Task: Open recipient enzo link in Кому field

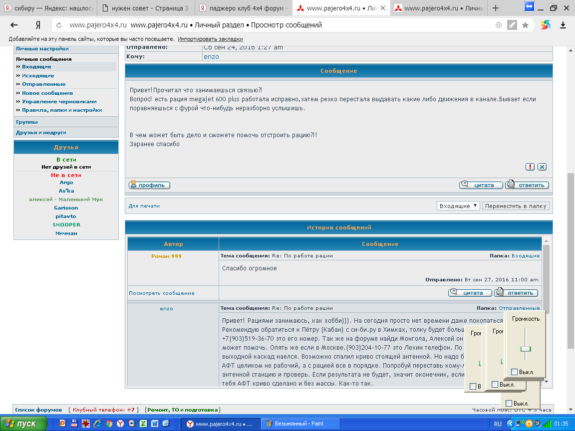Action: click(x=211, y=57)
